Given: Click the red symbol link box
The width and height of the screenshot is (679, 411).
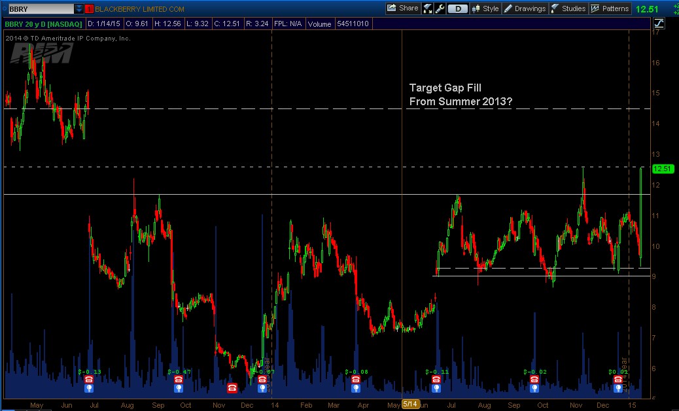Looking at the screenshot, I should pos(89,8).
